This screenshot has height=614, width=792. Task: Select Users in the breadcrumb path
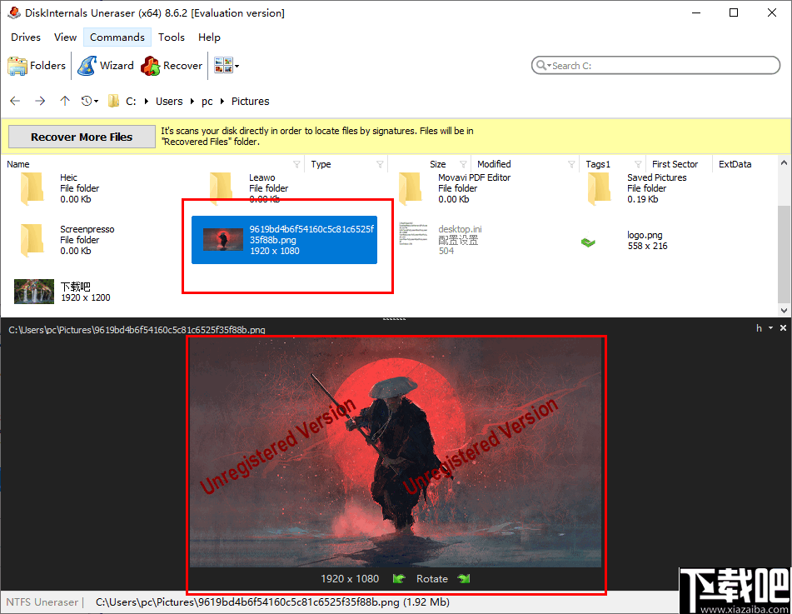(169, 101)
